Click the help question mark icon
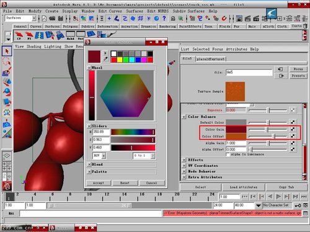 click(164, 19)
